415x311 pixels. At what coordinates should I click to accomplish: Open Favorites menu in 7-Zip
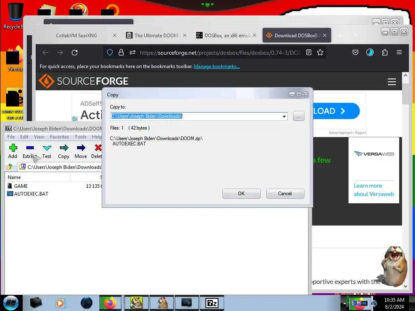pos(59,137)
